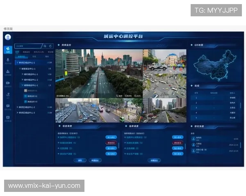Select the 全部状态 status filter tab
The image size is (246, 196).
pos(21,57)
